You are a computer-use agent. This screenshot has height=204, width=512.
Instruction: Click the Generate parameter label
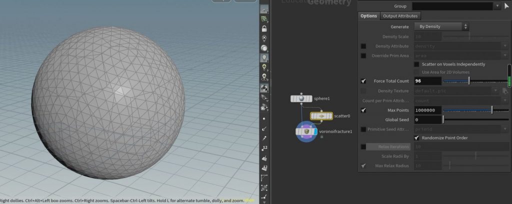pyautogui.click(x=399, y=27)
